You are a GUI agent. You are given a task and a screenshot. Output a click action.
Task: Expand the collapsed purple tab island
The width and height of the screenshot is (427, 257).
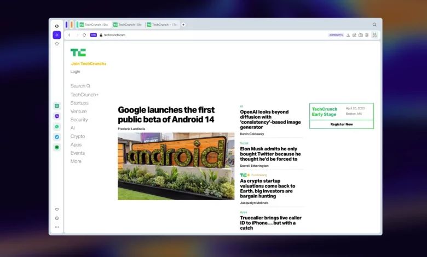(66, 25)
